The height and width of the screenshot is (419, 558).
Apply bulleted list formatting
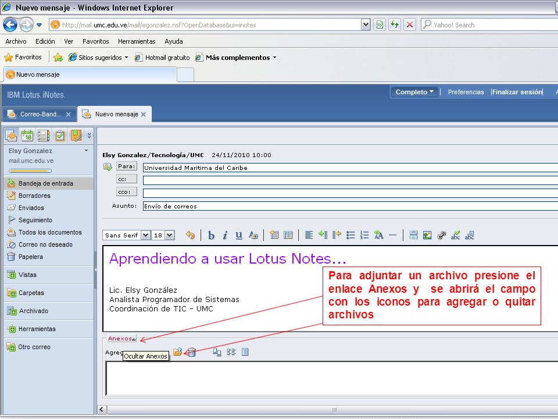coord(350,235)
